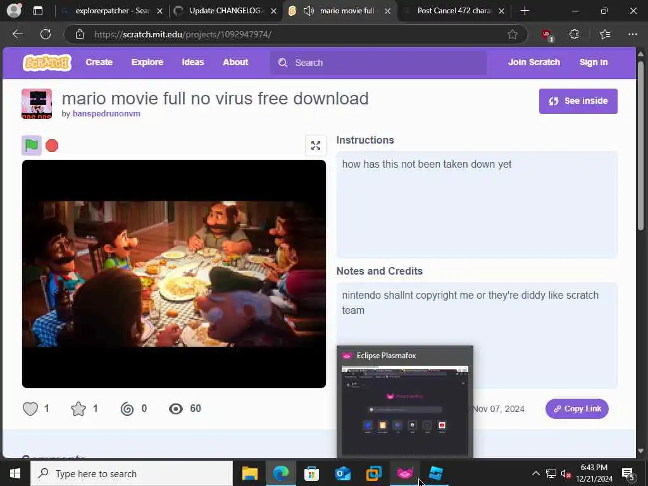This screenshot has width=648, height=486.
Task: Switch to Microsoft Edge in taskbar
Action: (x=280, y=473)
